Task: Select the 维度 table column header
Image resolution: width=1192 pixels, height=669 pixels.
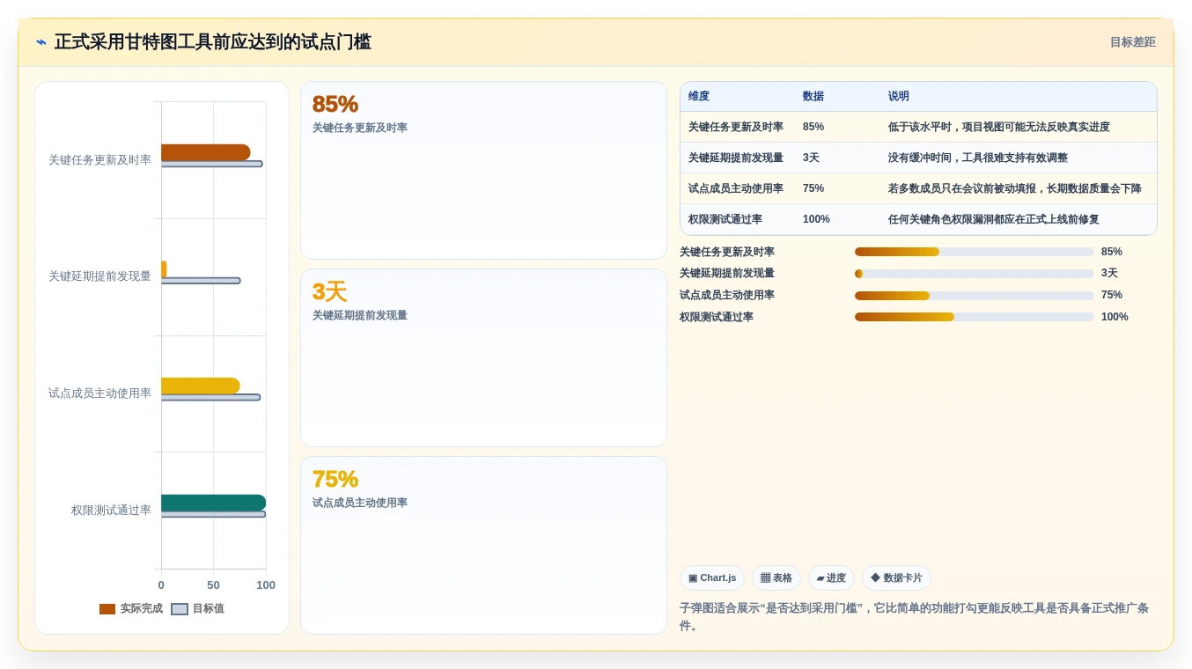Action: (x=699, y=97)
